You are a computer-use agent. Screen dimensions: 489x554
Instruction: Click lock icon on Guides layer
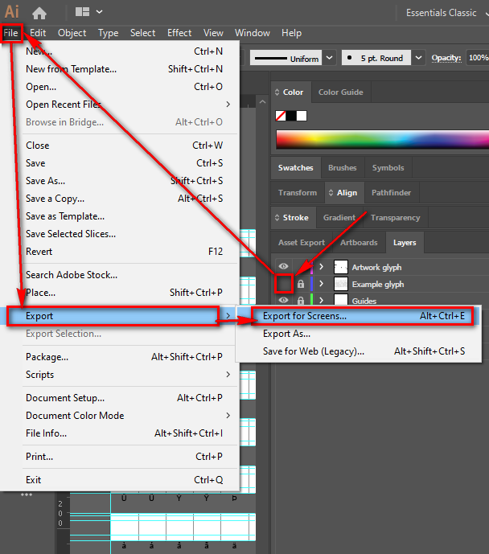coord(301,301)
